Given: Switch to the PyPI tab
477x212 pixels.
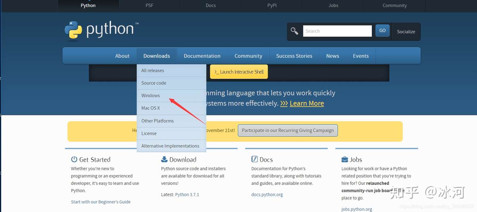Looking at the screenshot, I should click(272, 6).
